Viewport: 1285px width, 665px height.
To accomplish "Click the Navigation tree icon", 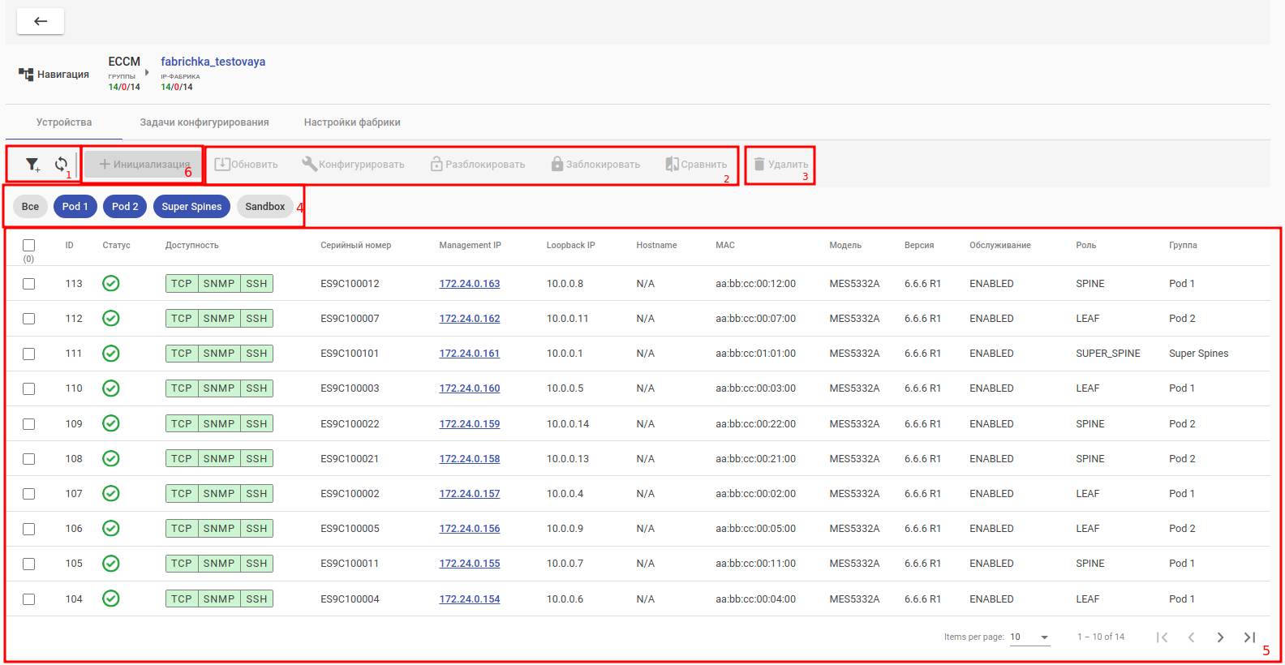I will [x=26, y=75].
